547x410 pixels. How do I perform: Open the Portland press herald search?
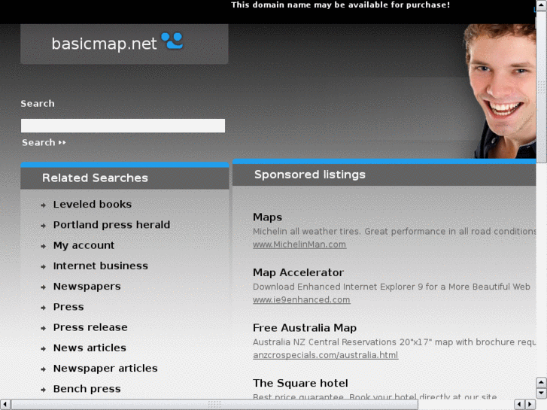click(x=111, y=225)
